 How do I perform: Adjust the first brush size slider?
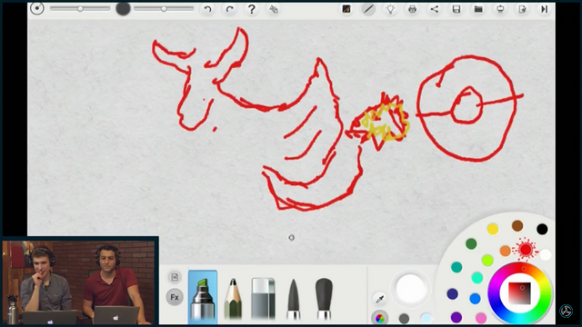point(80,8)
